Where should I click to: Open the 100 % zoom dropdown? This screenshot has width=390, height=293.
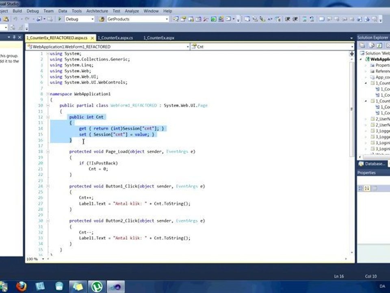click(43, 259)
